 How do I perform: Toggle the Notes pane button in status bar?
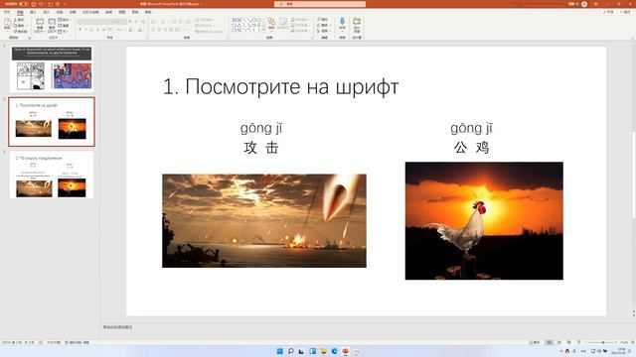tap(536, 342)
